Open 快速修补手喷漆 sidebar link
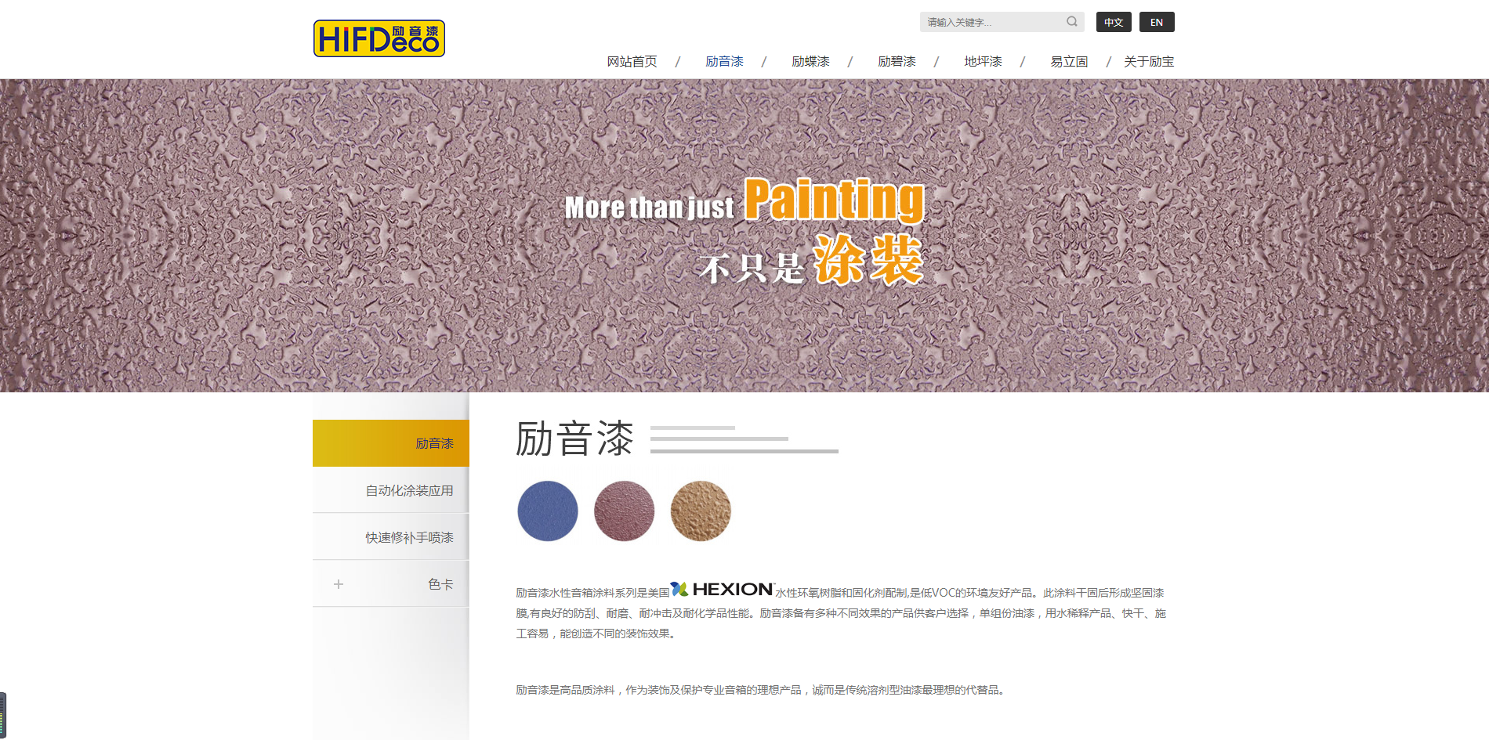The width and height of the screenshot is (1489, 740). [409, 537]
